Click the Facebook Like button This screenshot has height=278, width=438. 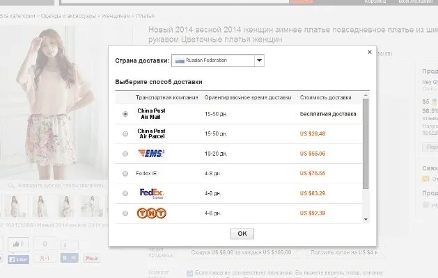click(18, 260)
